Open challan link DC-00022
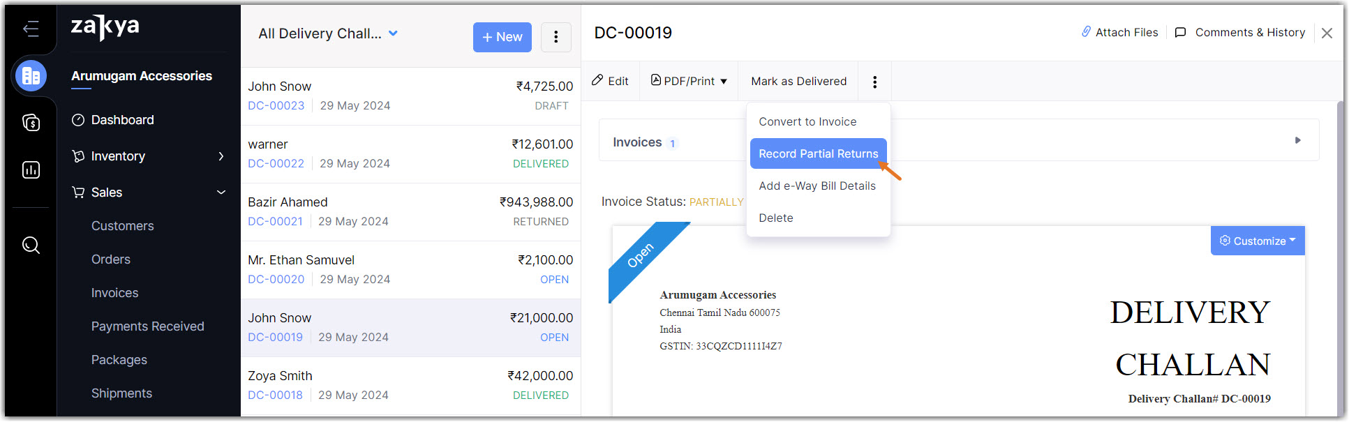This screenshot has height=422, width=1349. pos(276,163)
